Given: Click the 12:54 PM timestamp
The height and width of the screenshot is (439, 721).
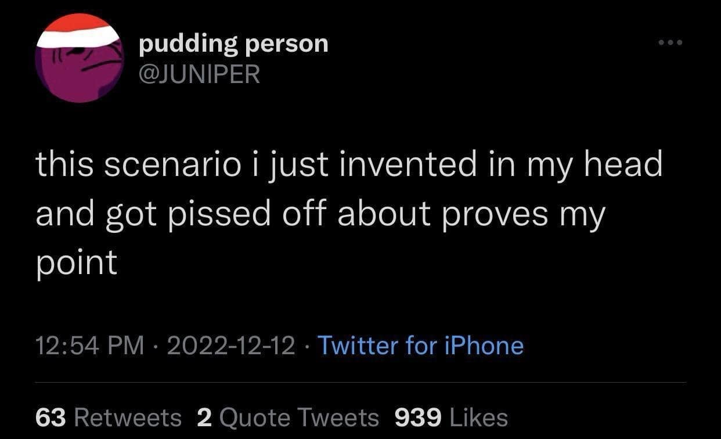Looking at the screenshot, I should point(90,346).
